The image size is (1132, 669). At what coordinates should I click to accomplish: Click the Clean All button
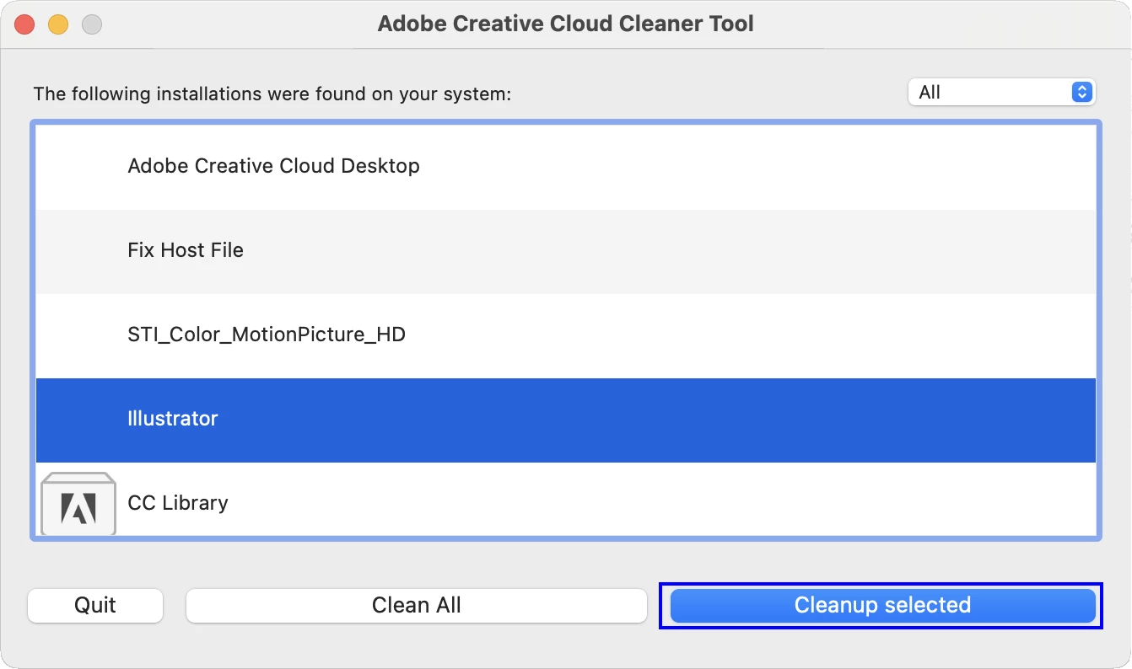(417, 606)
